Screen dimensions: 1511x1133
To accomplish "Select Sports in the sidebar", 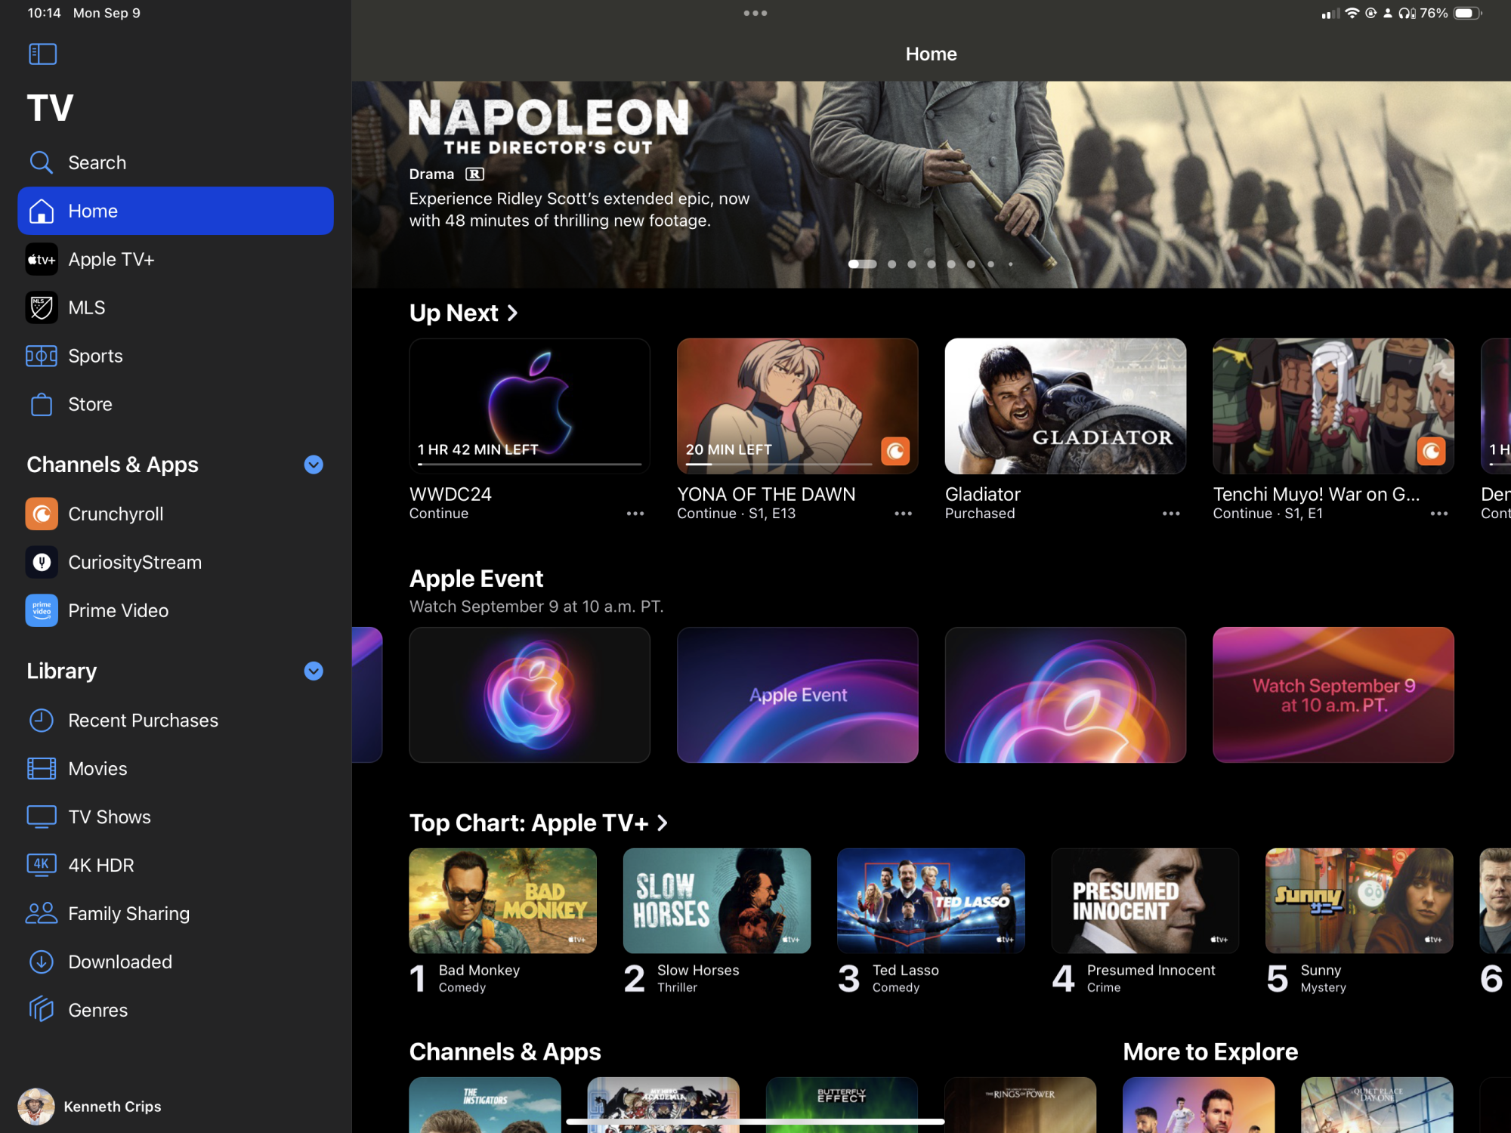I will (175, 356).
